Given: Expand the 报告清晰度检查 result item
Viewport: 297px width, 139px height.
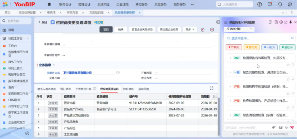Looking at the screenshot, I should point(230,115).
